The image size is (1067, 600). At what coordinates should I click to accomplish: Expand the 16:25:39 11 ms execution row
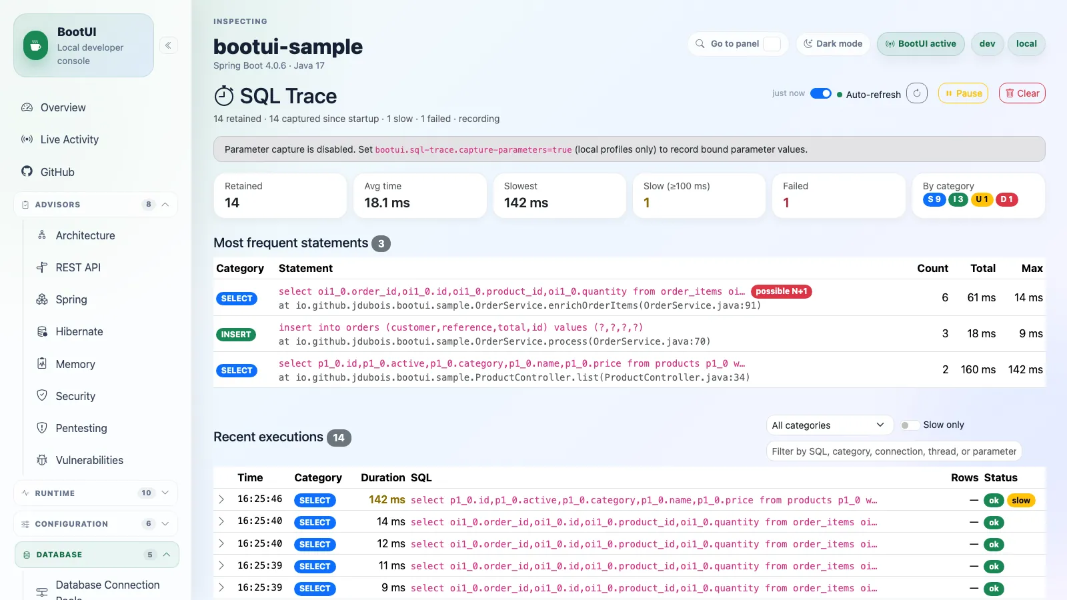pyautogui.click(x=221, y=565)
